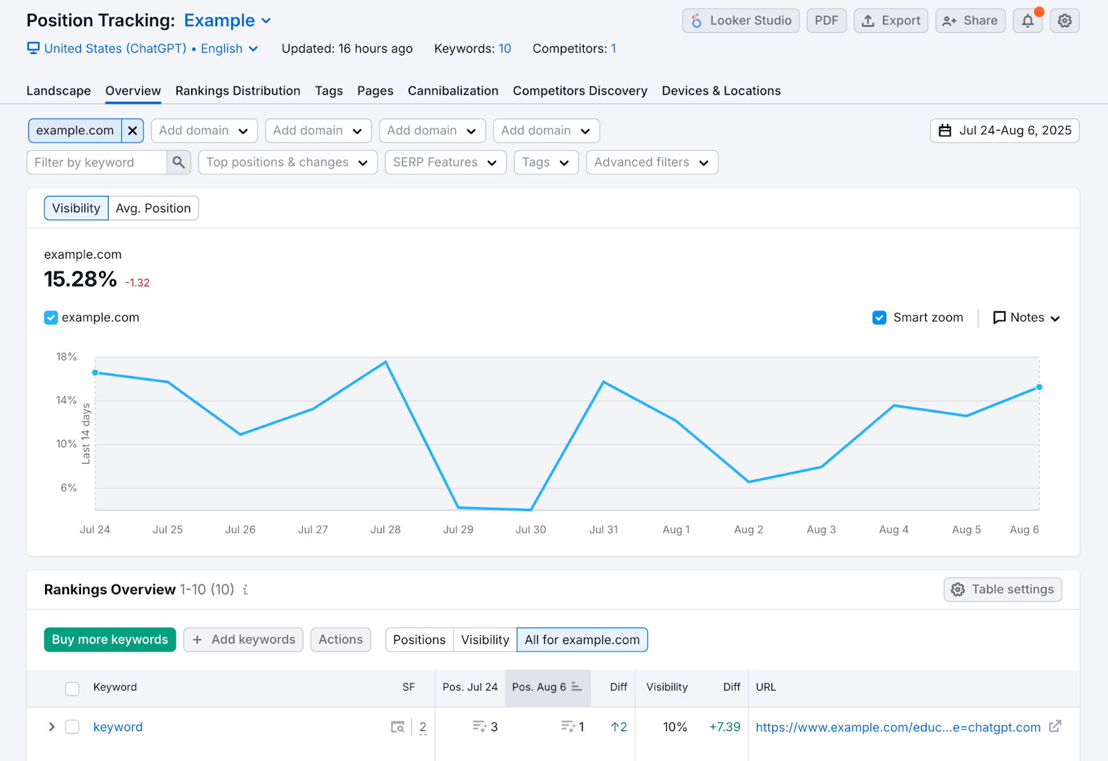Screen dimensions: 1108x761
Task: Select the keyword row checkbox
Action: (72, 727)
